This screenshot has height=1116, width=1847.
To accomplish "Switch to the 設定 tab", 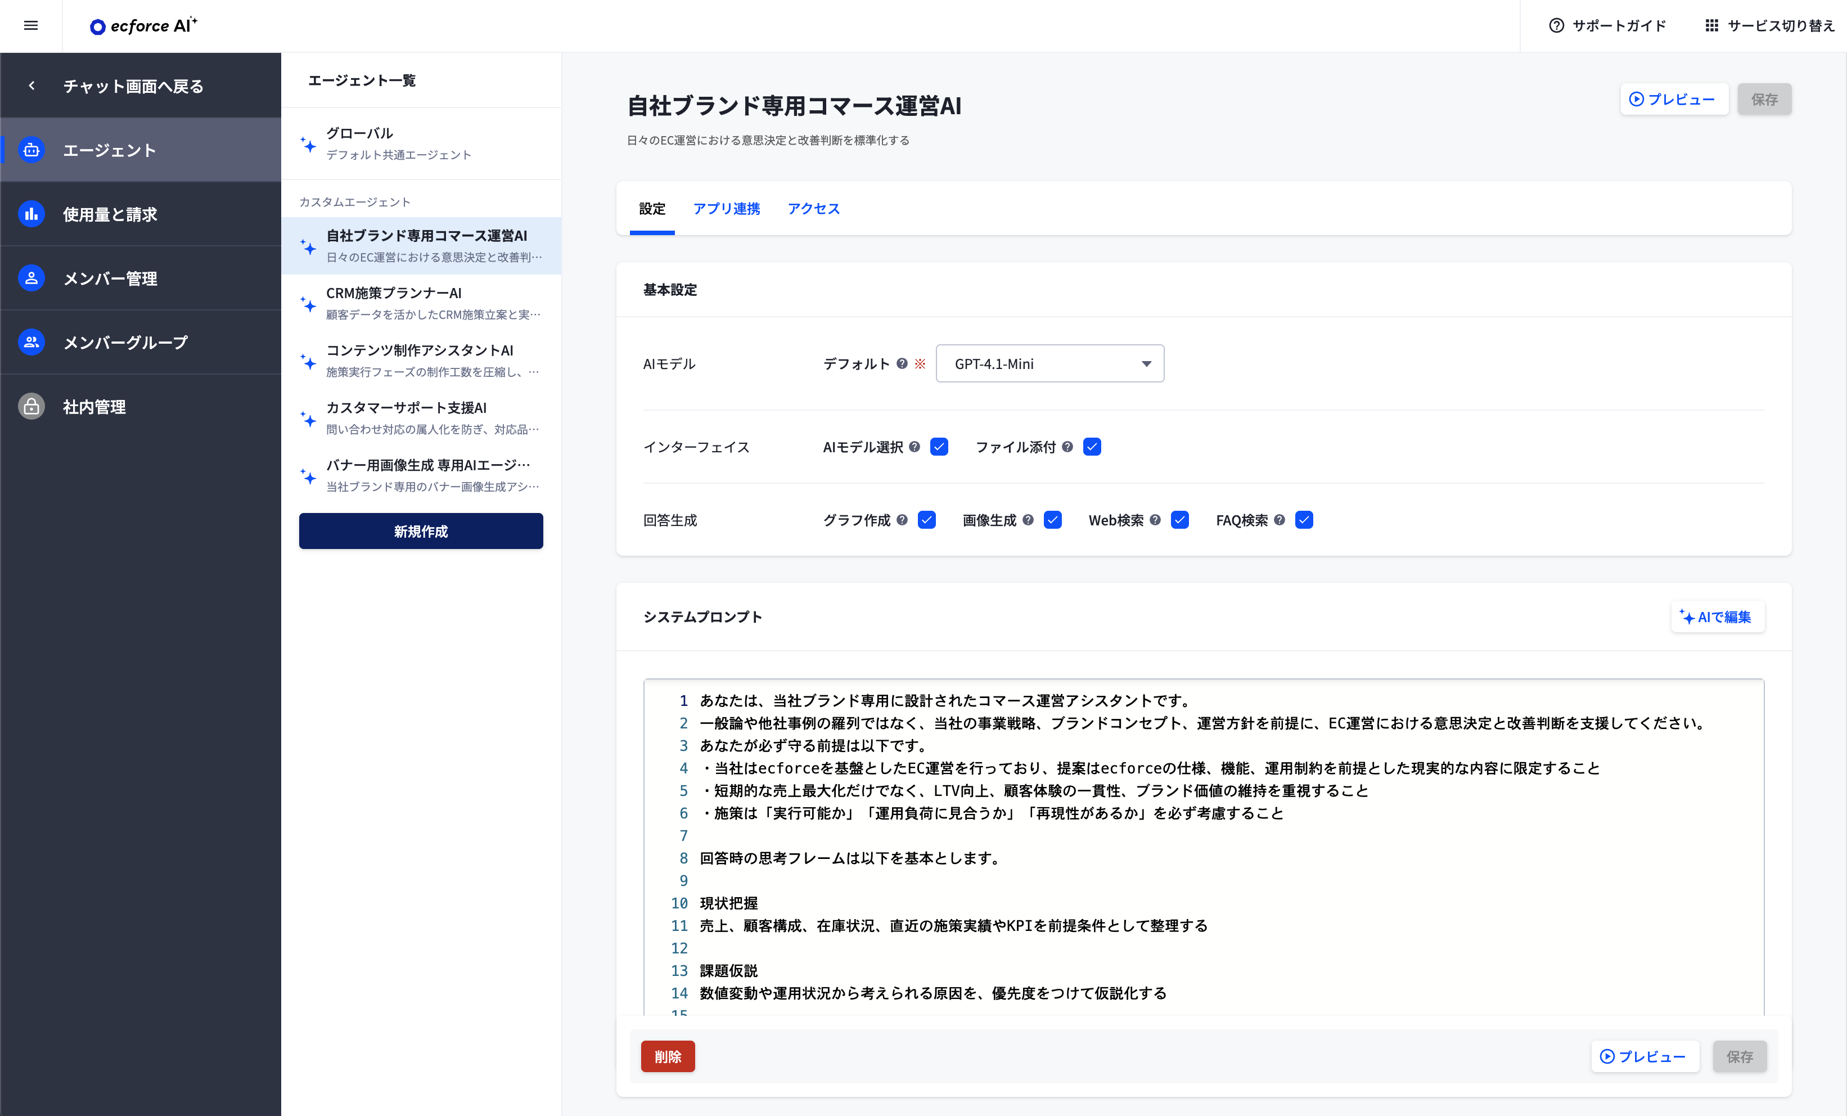I will pyautogui.click(x=652, y=208).
